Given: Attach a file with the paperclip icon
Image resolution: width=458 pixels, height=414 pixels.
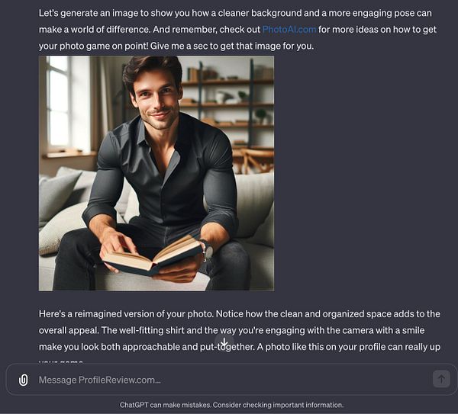Looking at the screenshot, I should click(24, 380).
